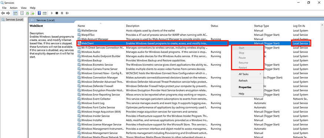Click the gear icon beside Windows Management Service
Viewport: 324px width, 138px height.
click(x=79, y=133)
